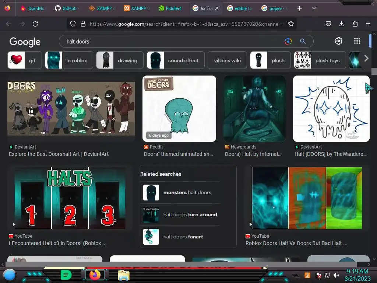
Task: Open 'Halt [DOORS] by TheWandere' link
Action: [331, 154]
